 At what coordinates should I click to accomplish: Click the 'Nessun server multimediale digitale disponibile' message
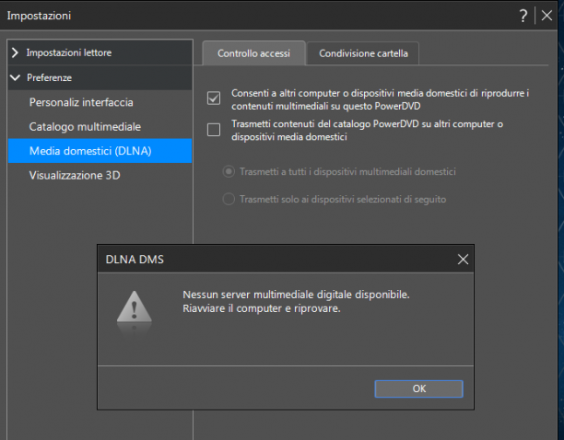[296, 295]
